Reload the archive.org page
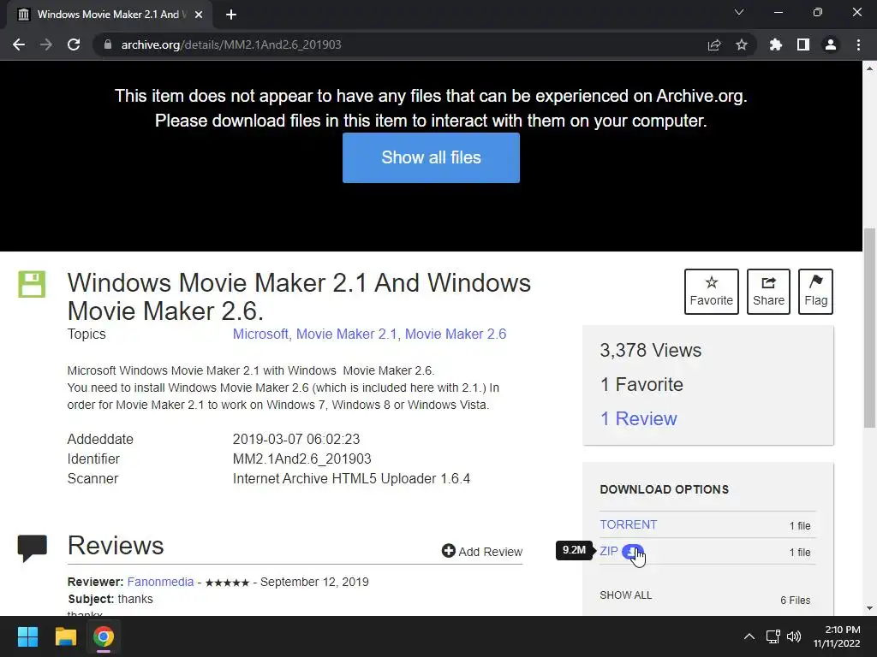The height and width of the screenshot is (657, 877). click(x=74, y=44)
